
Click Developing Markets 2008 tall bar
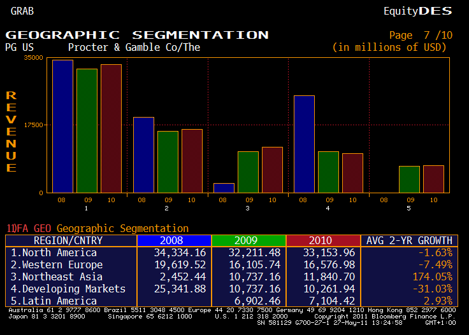point(304,144)
